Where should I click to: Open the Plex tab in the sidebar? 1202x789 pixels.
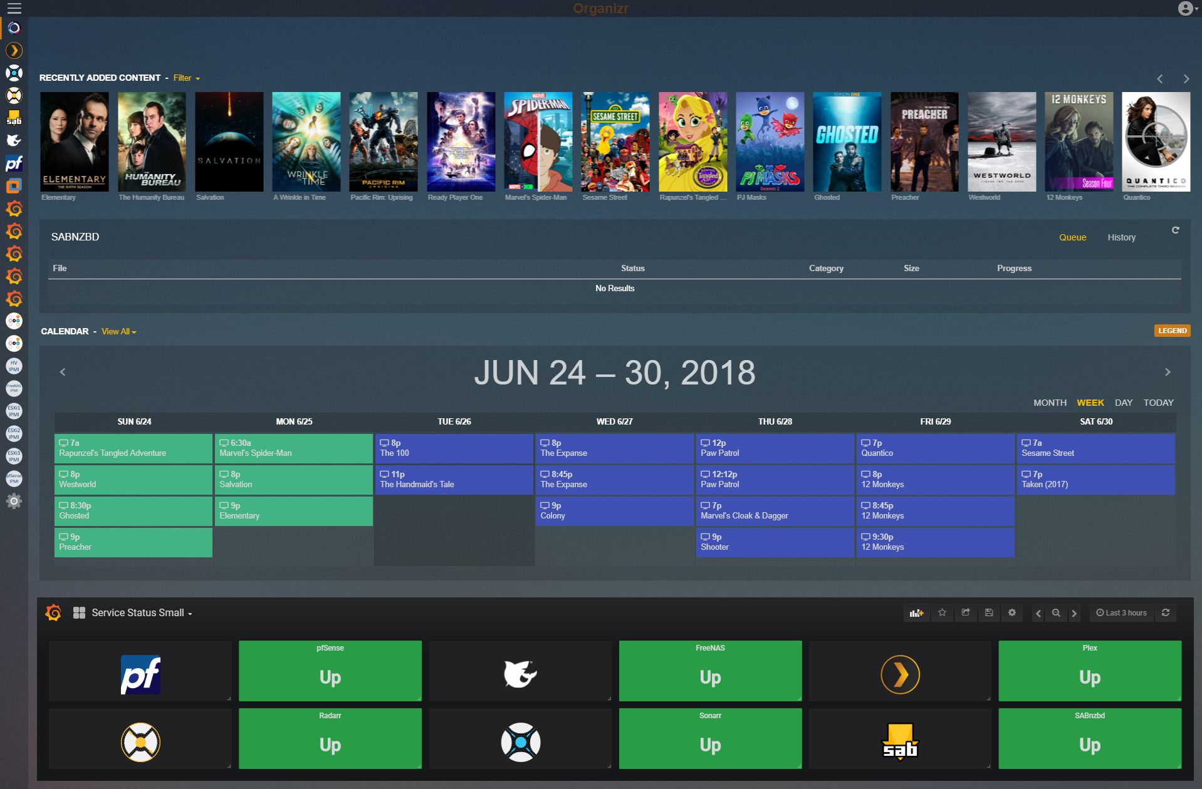[x=14, y=51]
